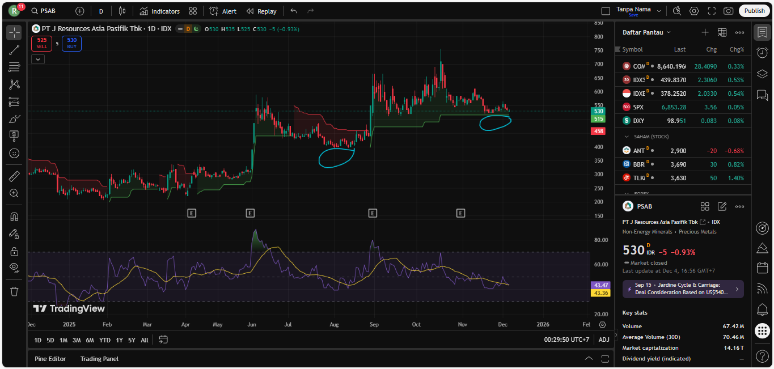The image size is (774, 369).
Task: Select the crosshair cursor tool
Action: pos(14,32)
